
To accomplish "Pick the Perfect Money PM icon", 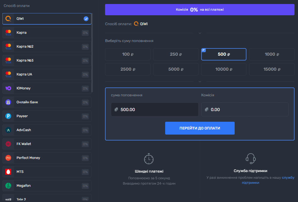I will click(x=8, y=158).
